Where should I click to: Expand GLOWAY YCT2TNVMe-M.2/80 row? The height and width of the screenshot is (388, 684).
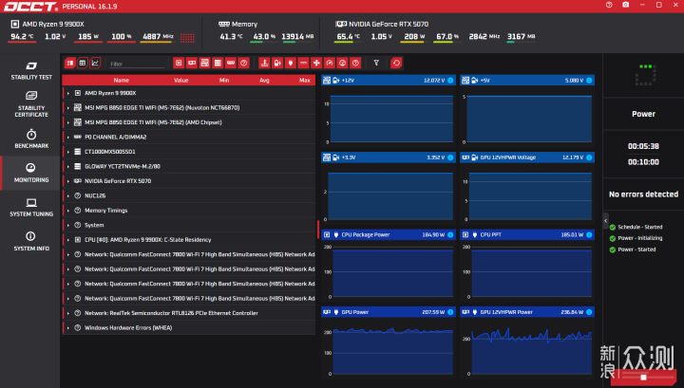(68, 167)
